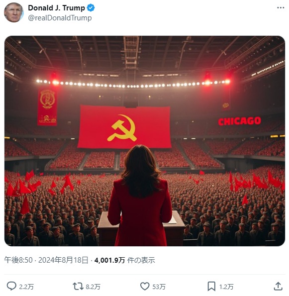The image size is (289, 296).
Task: Like the post with the heart icon
Action: [145, 287]
